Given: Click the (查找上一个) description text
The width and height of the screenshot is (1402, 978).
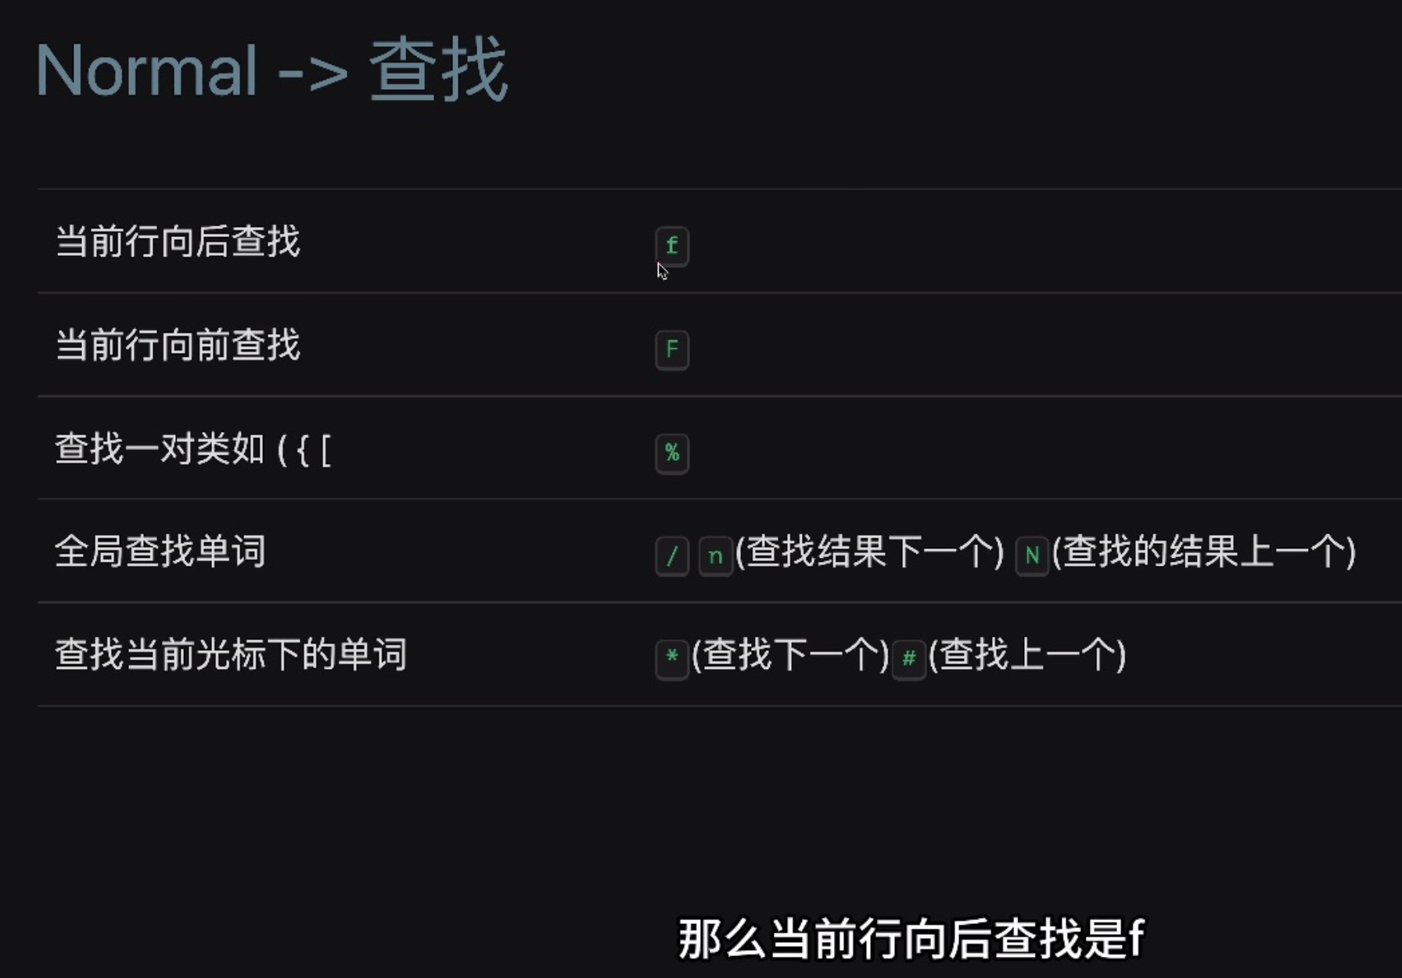Looking at the screenshot, I should tap(1026, 655).
